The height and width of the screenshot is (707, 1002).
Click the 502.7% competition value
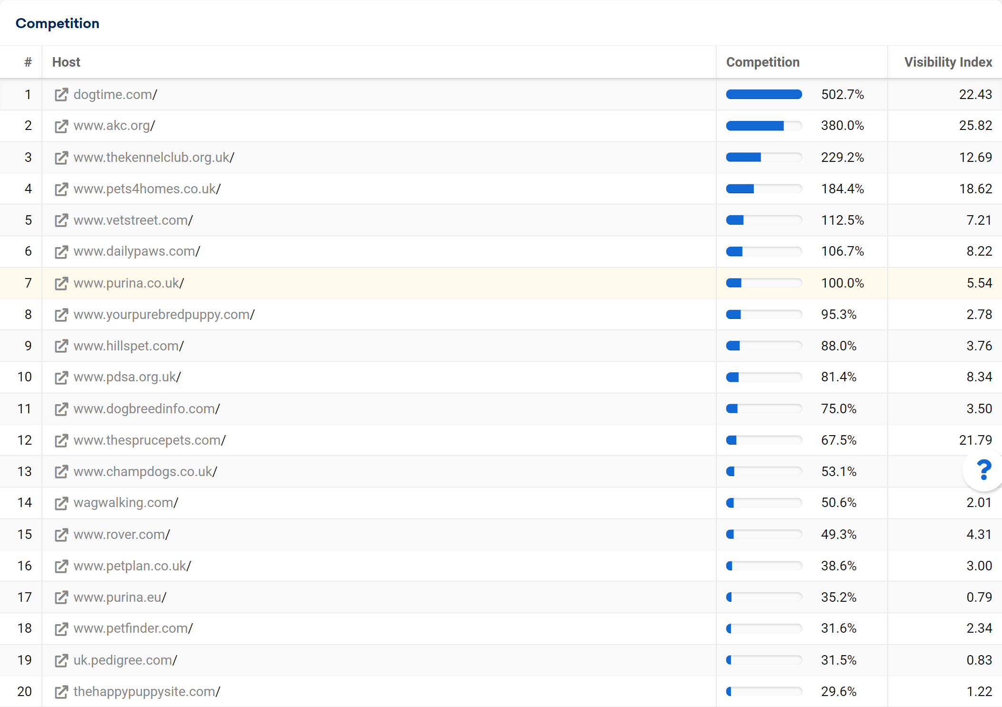(842, 94)
